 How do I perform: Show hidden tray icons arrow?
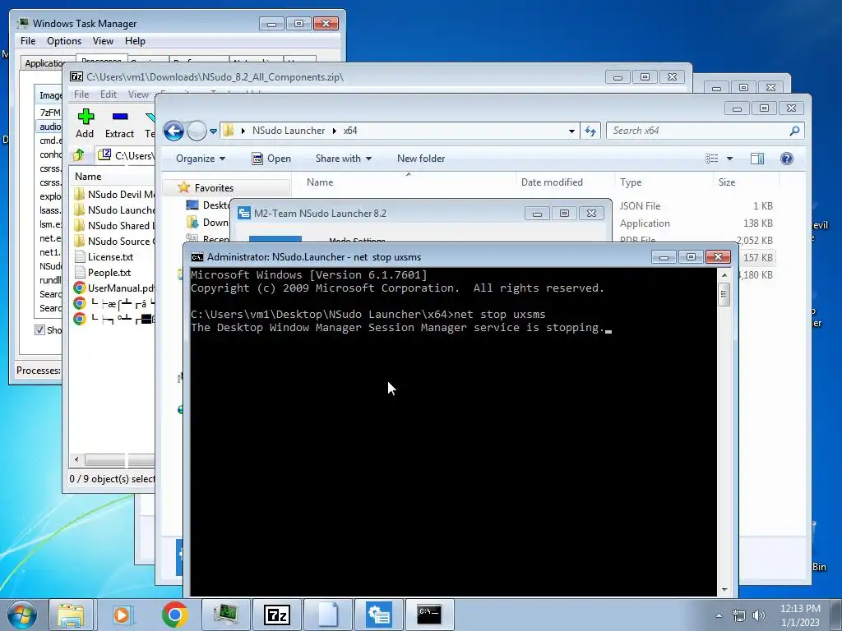coord(719,615)
